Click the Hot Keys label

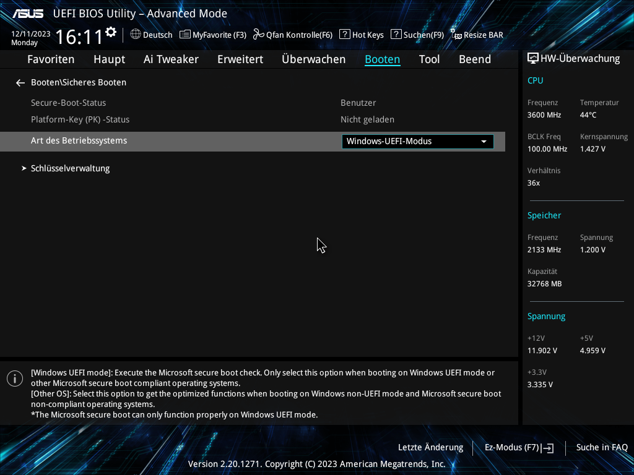(x=368, y=35)
